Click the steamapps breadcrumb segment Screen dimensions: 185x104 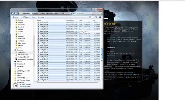[27, 14]
